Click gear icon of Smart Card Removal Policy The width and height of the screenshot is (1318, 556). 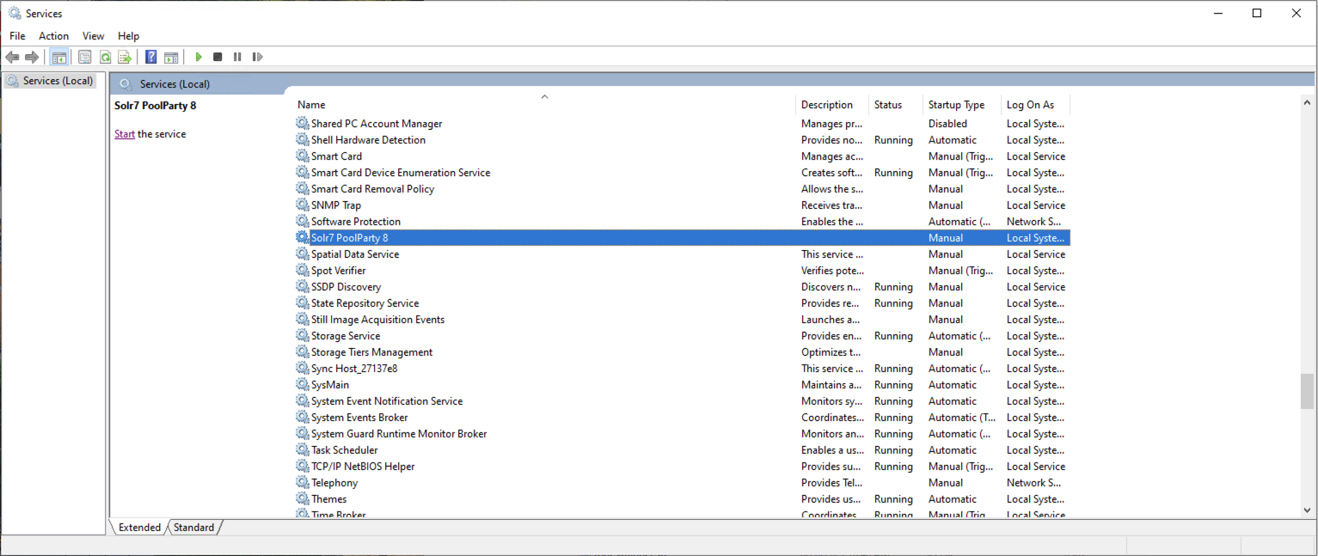coord(303,189)
